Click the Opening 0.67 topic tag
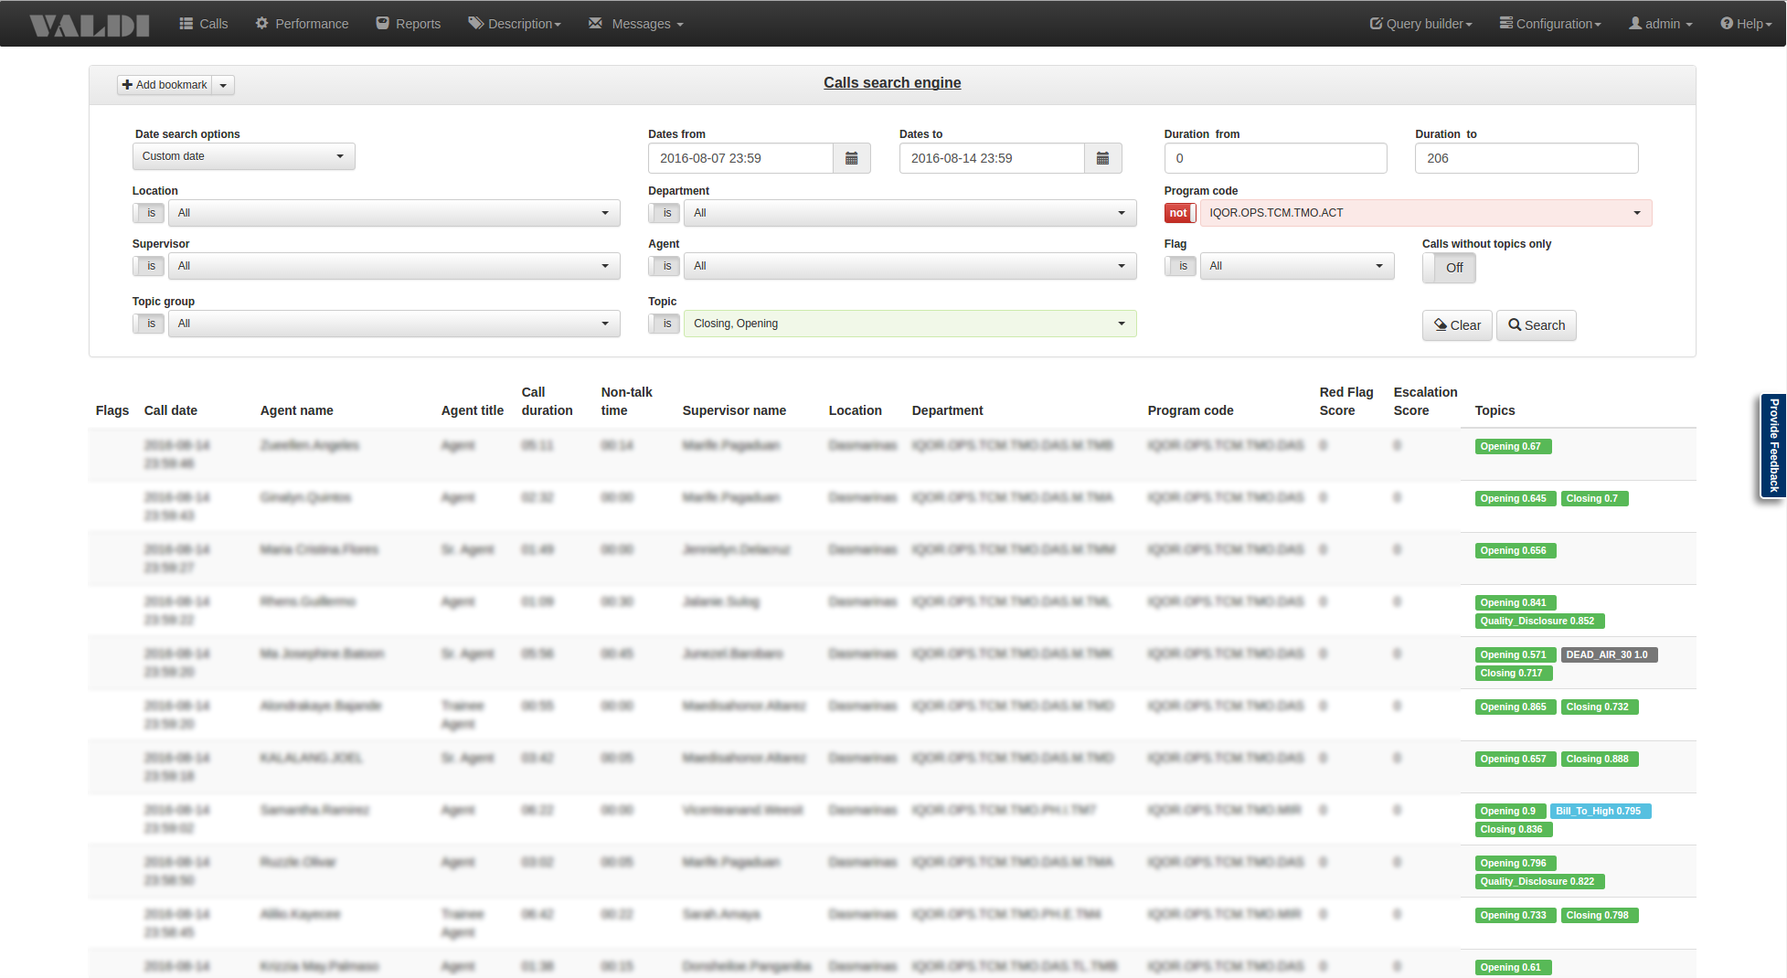 pyautogui.click(x=1513, y=447)
